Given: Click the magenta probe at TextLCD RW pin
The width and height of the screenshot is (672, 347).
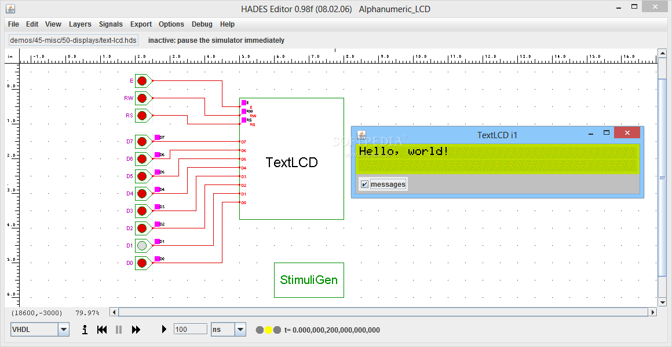Looking at the screenshot, I should (x=244, y=111).
